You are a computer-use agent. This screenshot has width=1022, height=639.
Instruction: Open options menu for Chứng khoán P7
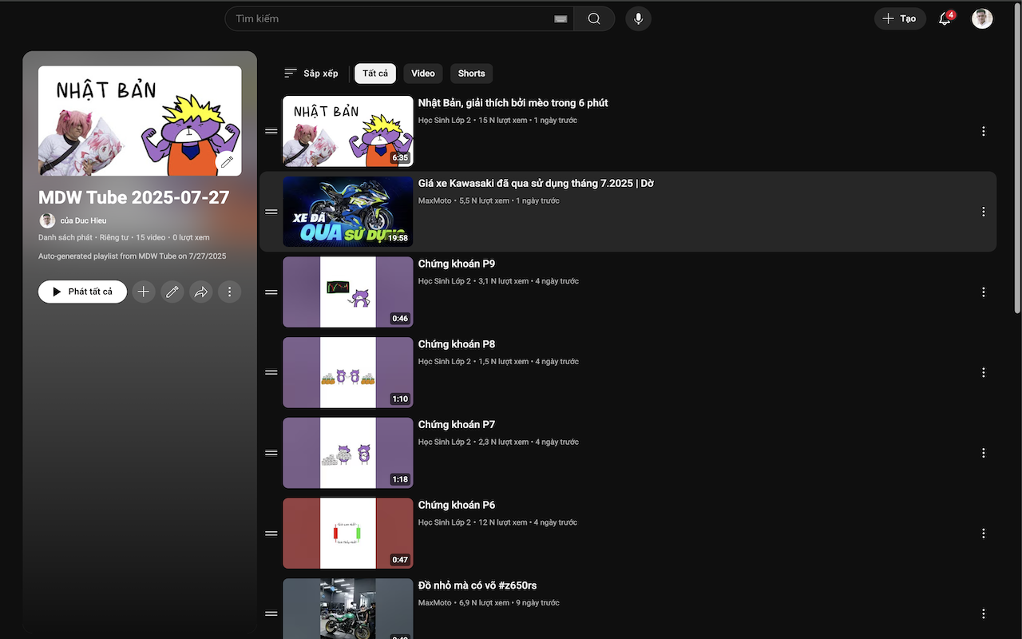[x=983, y=453]
